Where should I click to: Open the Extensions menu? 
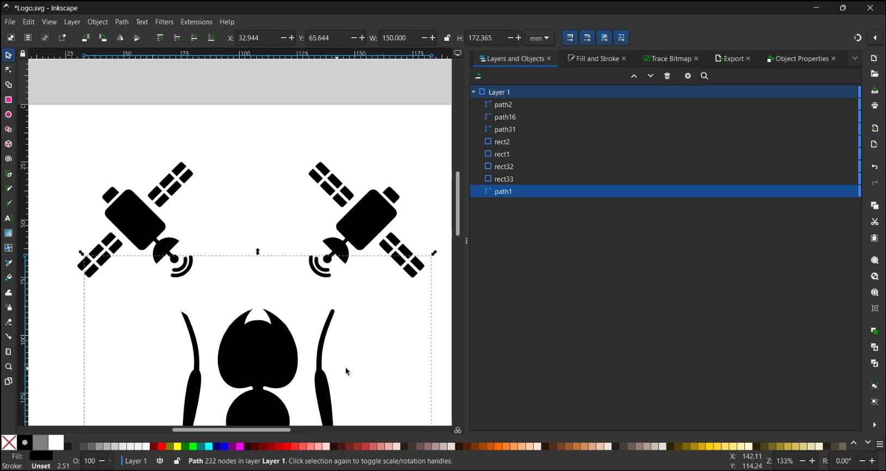pos(196,22)
